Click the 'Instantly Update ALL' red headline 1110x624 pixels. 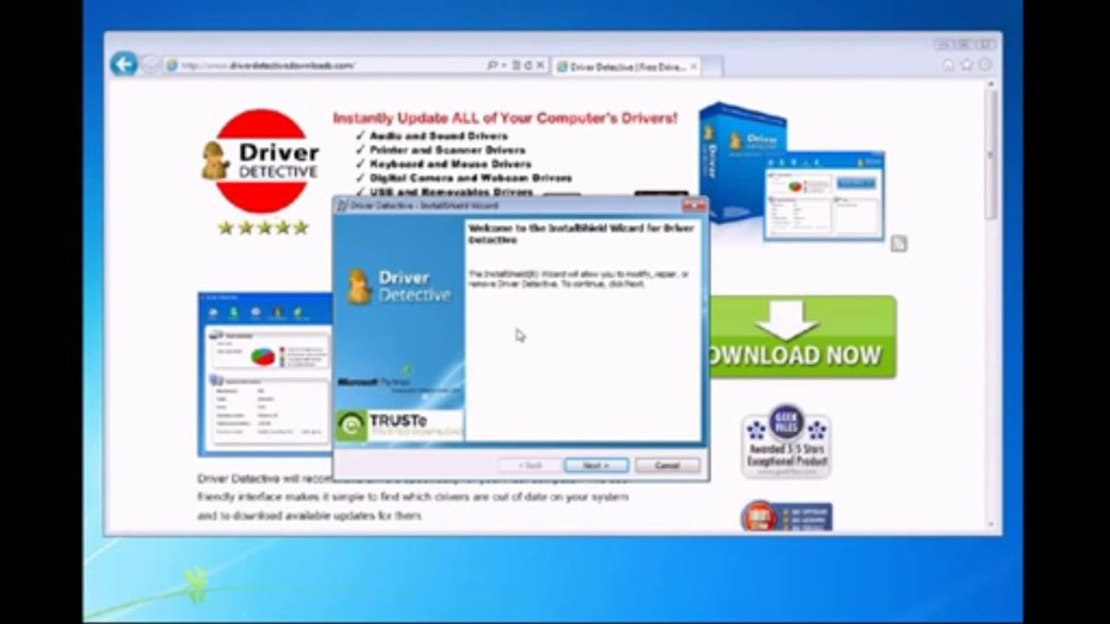[x=505, y=118]
